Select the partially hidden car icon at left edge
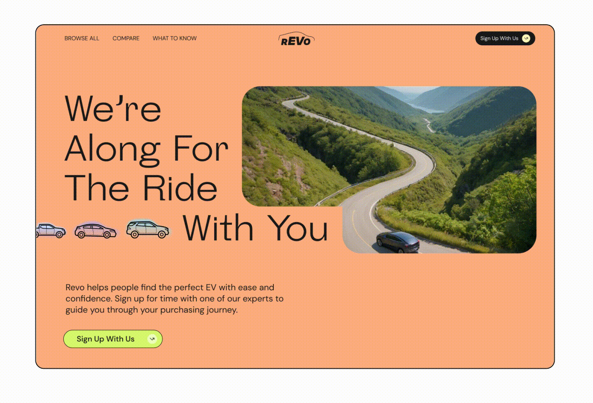The width and height of the screenshot is (593, 403). coord(51,230)
